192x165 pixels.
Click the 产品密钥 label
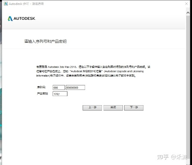pos(42,94)
